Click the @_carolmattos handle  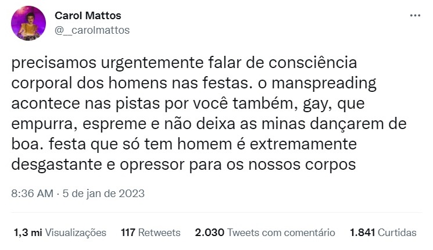tap(92, 30)
